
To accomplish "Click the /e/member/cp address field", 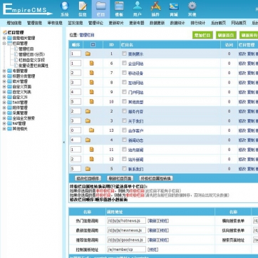I will [x=126, y=249].
